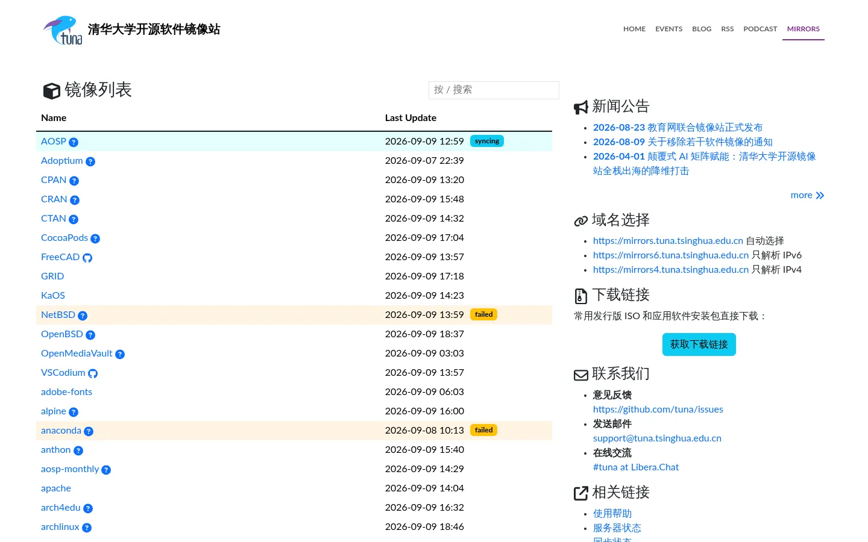Click the help icon next to CocoaPods
This screenshot has width=868, height=542.
pos(95,238)
